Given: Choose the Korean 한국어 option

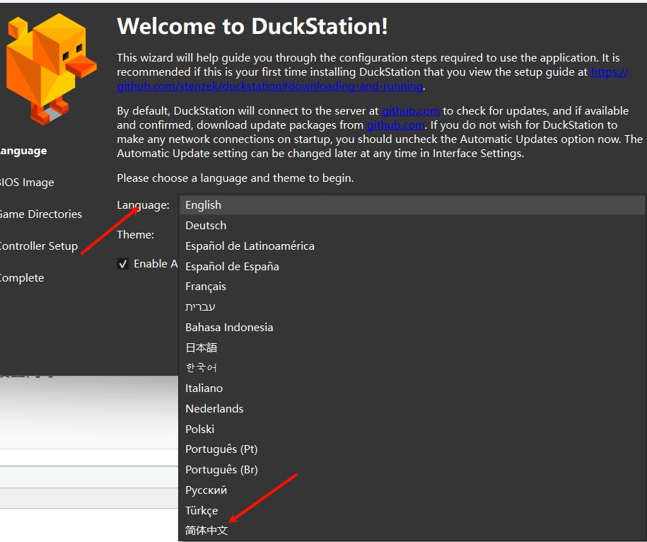Looking at the screenshot, I should 202,368.
